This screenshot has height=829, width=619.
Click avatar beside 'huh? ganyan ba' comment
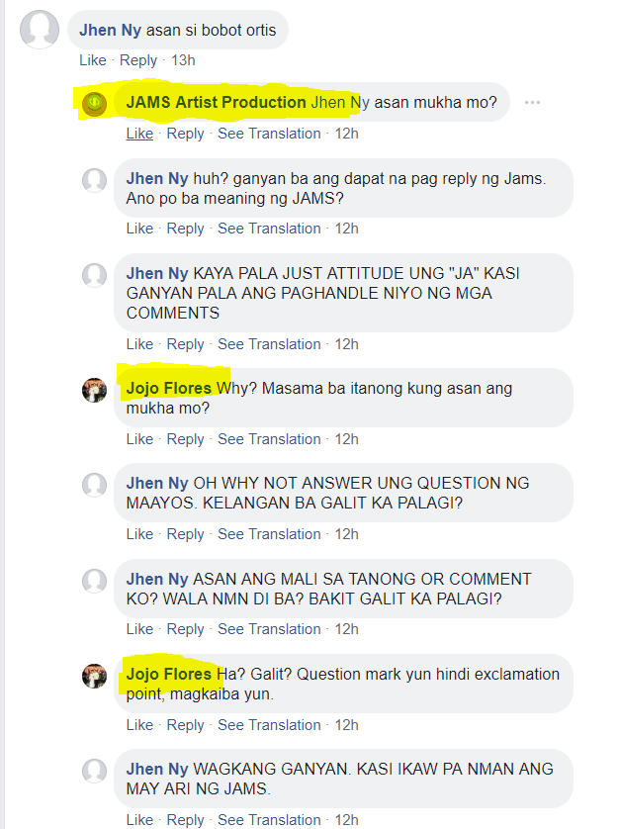click(x=95, y=180)
